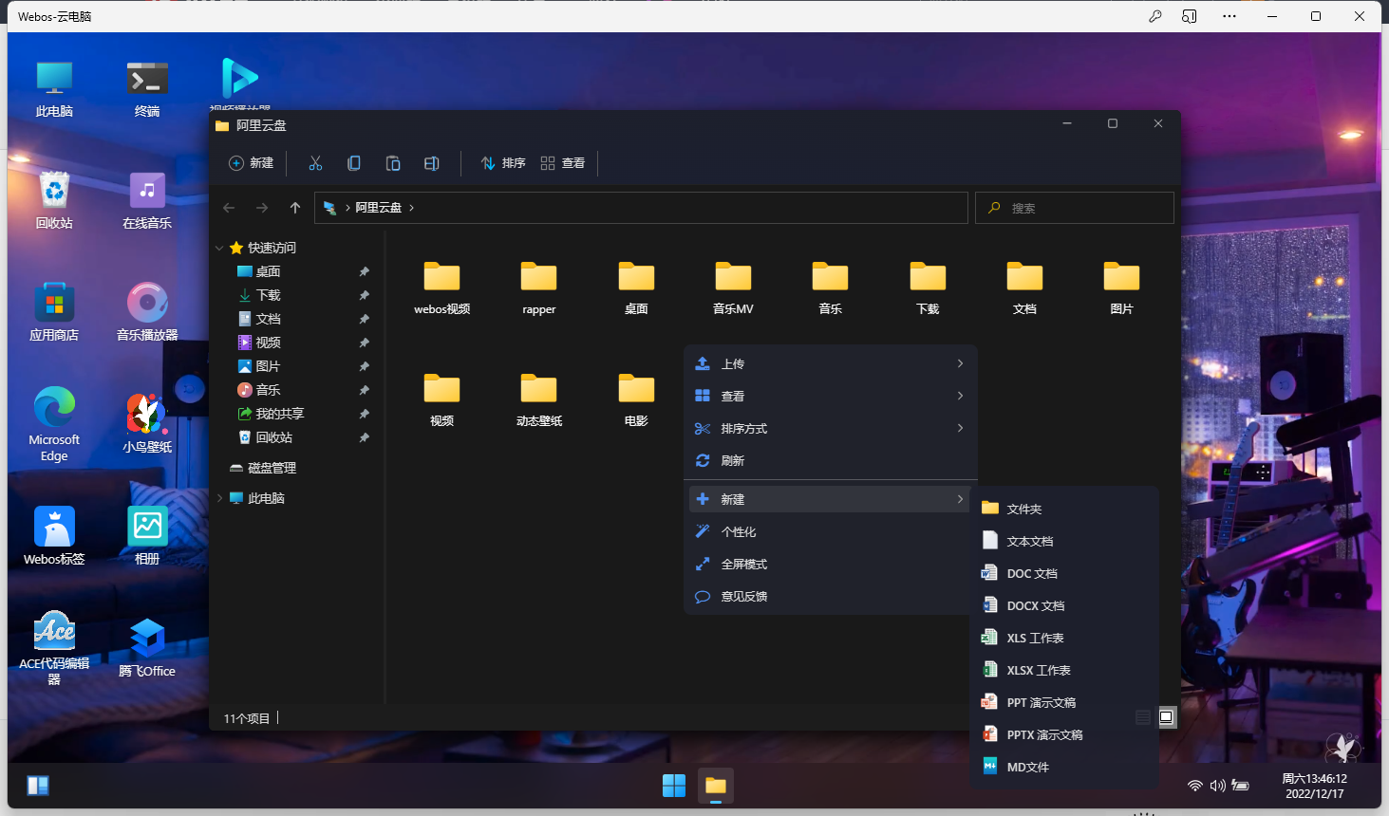
Task: Toggle the pin next to sidebar 图片
Action: click(x=364, y=366)
